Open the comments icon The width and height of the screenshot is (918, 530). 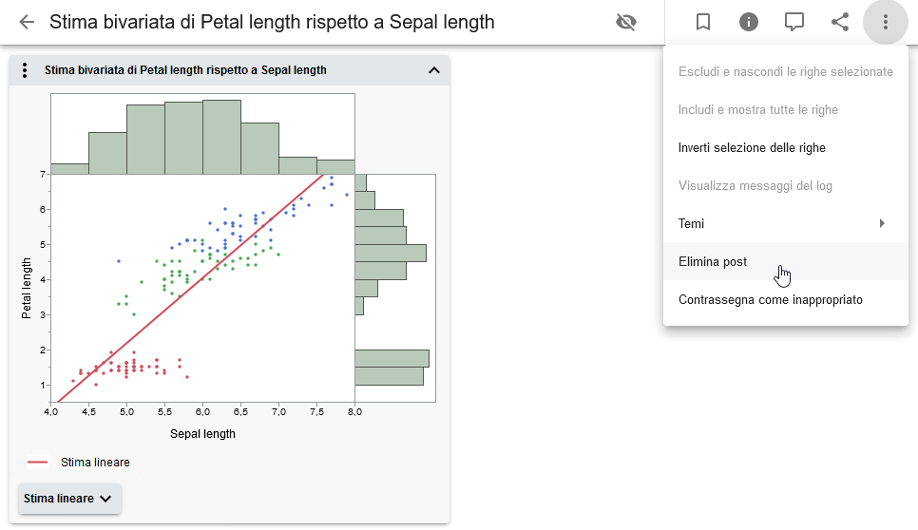pos(794,22)
